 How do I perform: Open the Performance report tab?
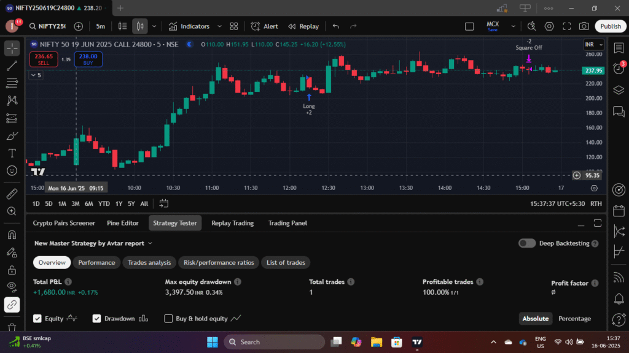coord(96,262)
